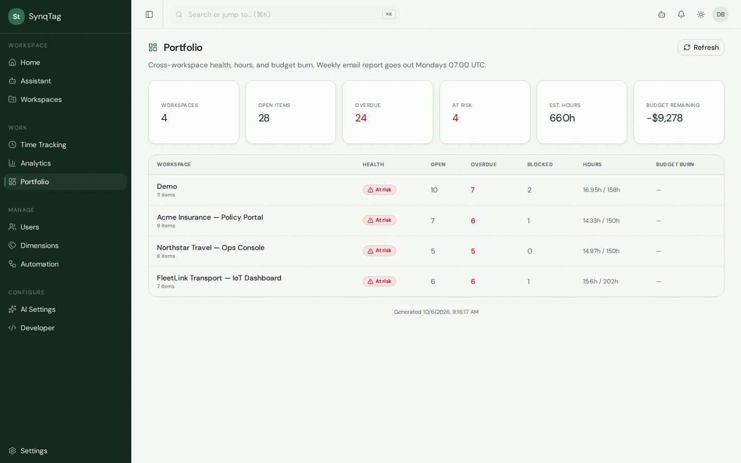
Task: Open the Demo workspace row
Action: tap(436, 190)
